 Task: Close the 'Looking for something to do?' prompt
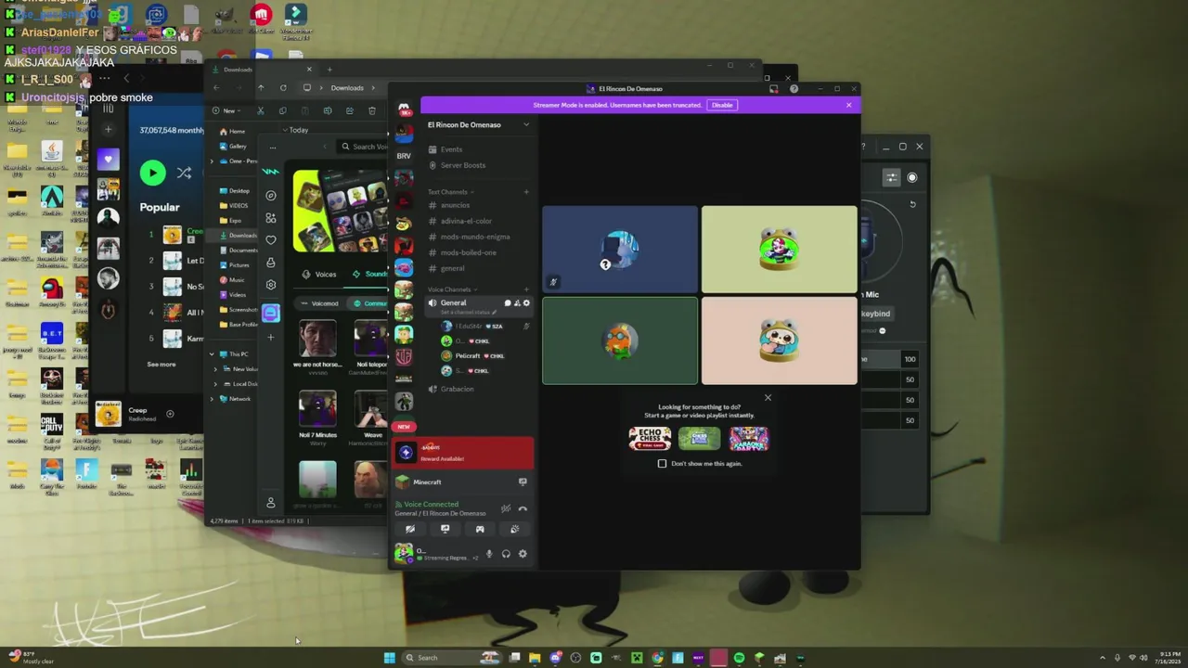[768, 398]
